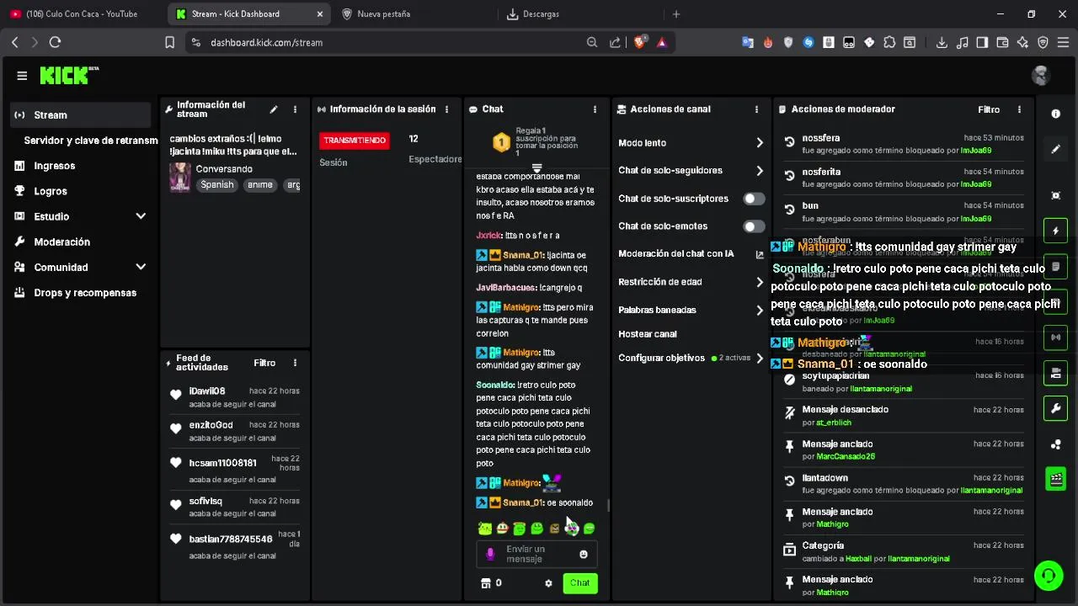The image size is (1078, 606).
Task: Open Acciones de canal three-dot menu
Action: click(756, 109)
